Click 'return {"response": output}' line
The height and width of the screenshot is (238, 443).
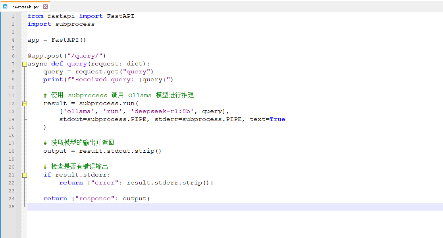[96, 198]
